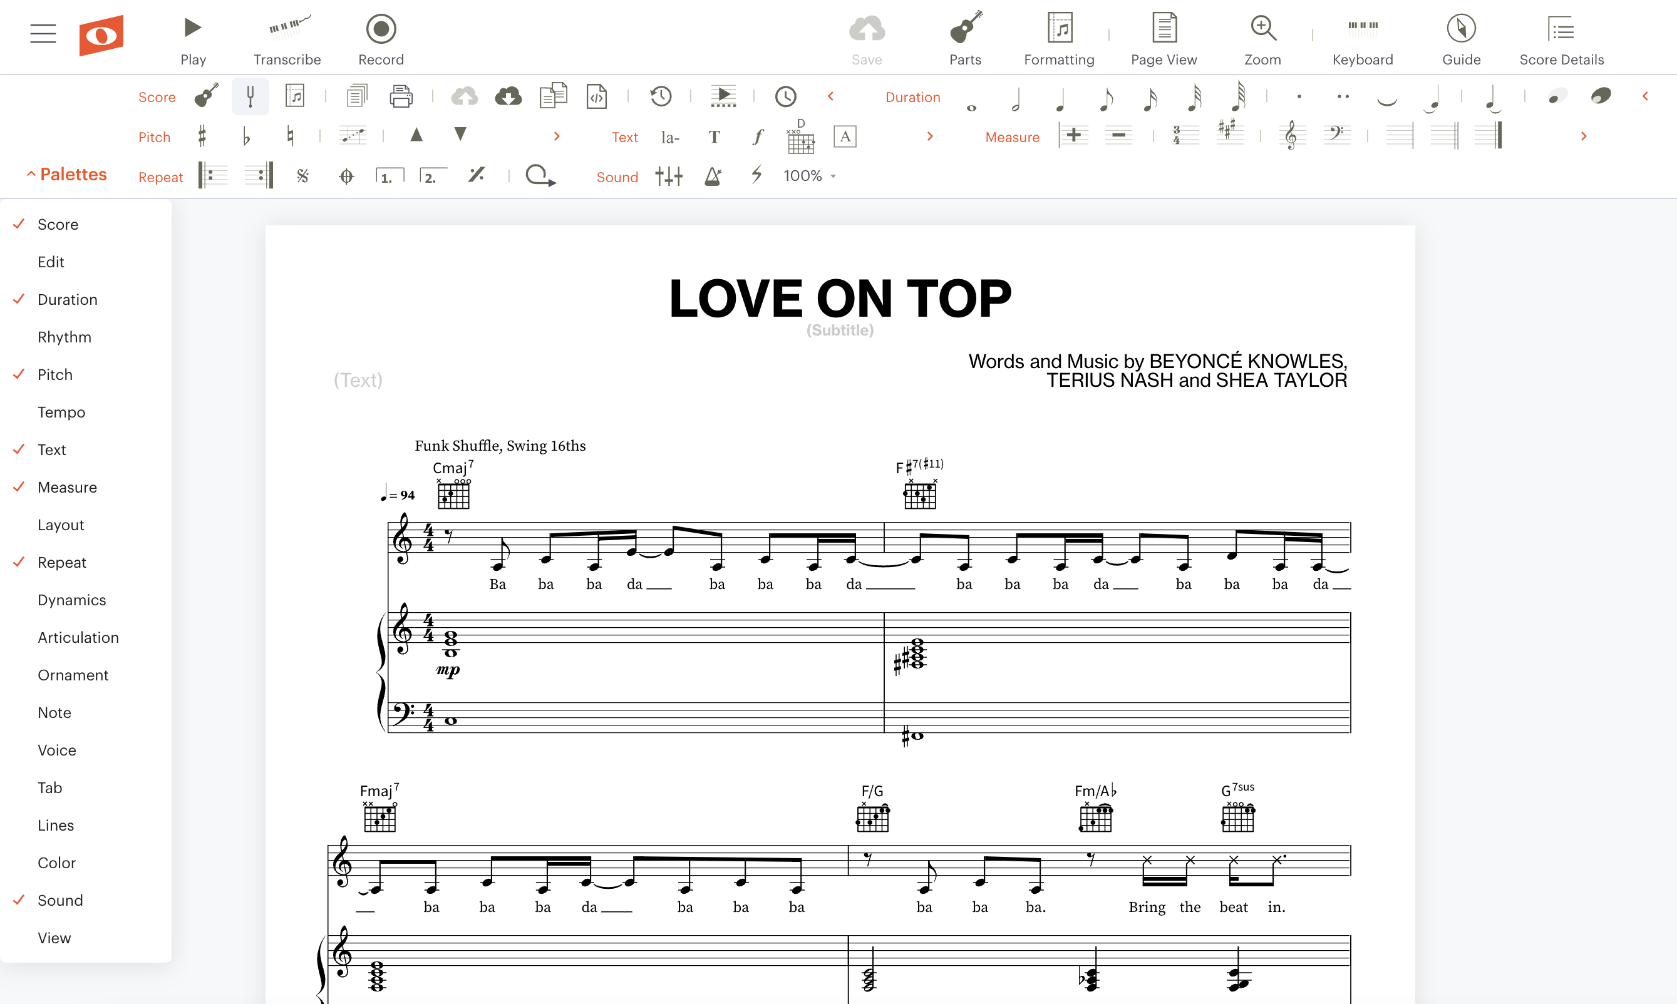The width and height of the screenshot is (1677, 1004).
Task: Click the printer icon in Score palette
Action: [401, 96]
